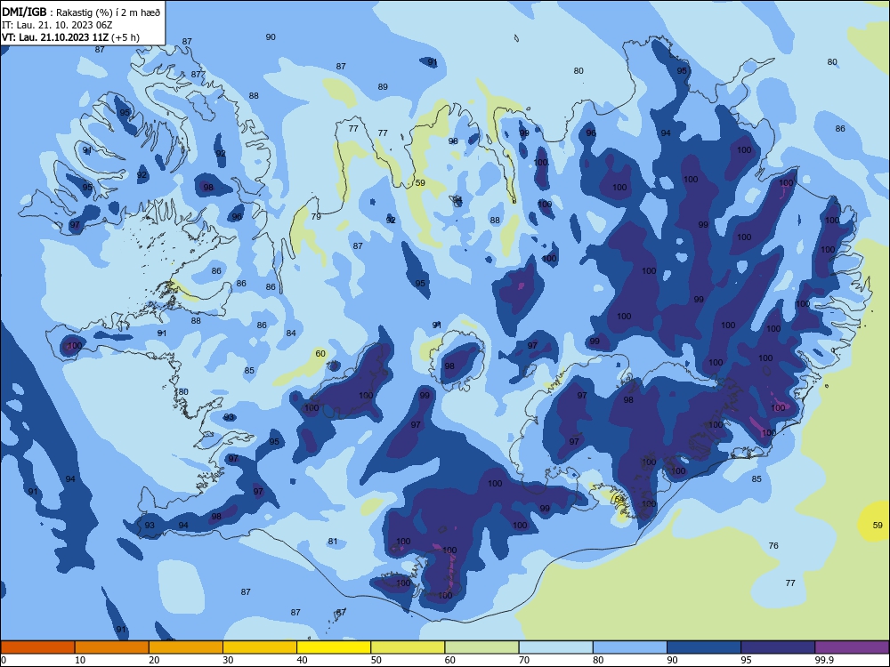Click the map value "76" offshore southeast

[773, 546]
